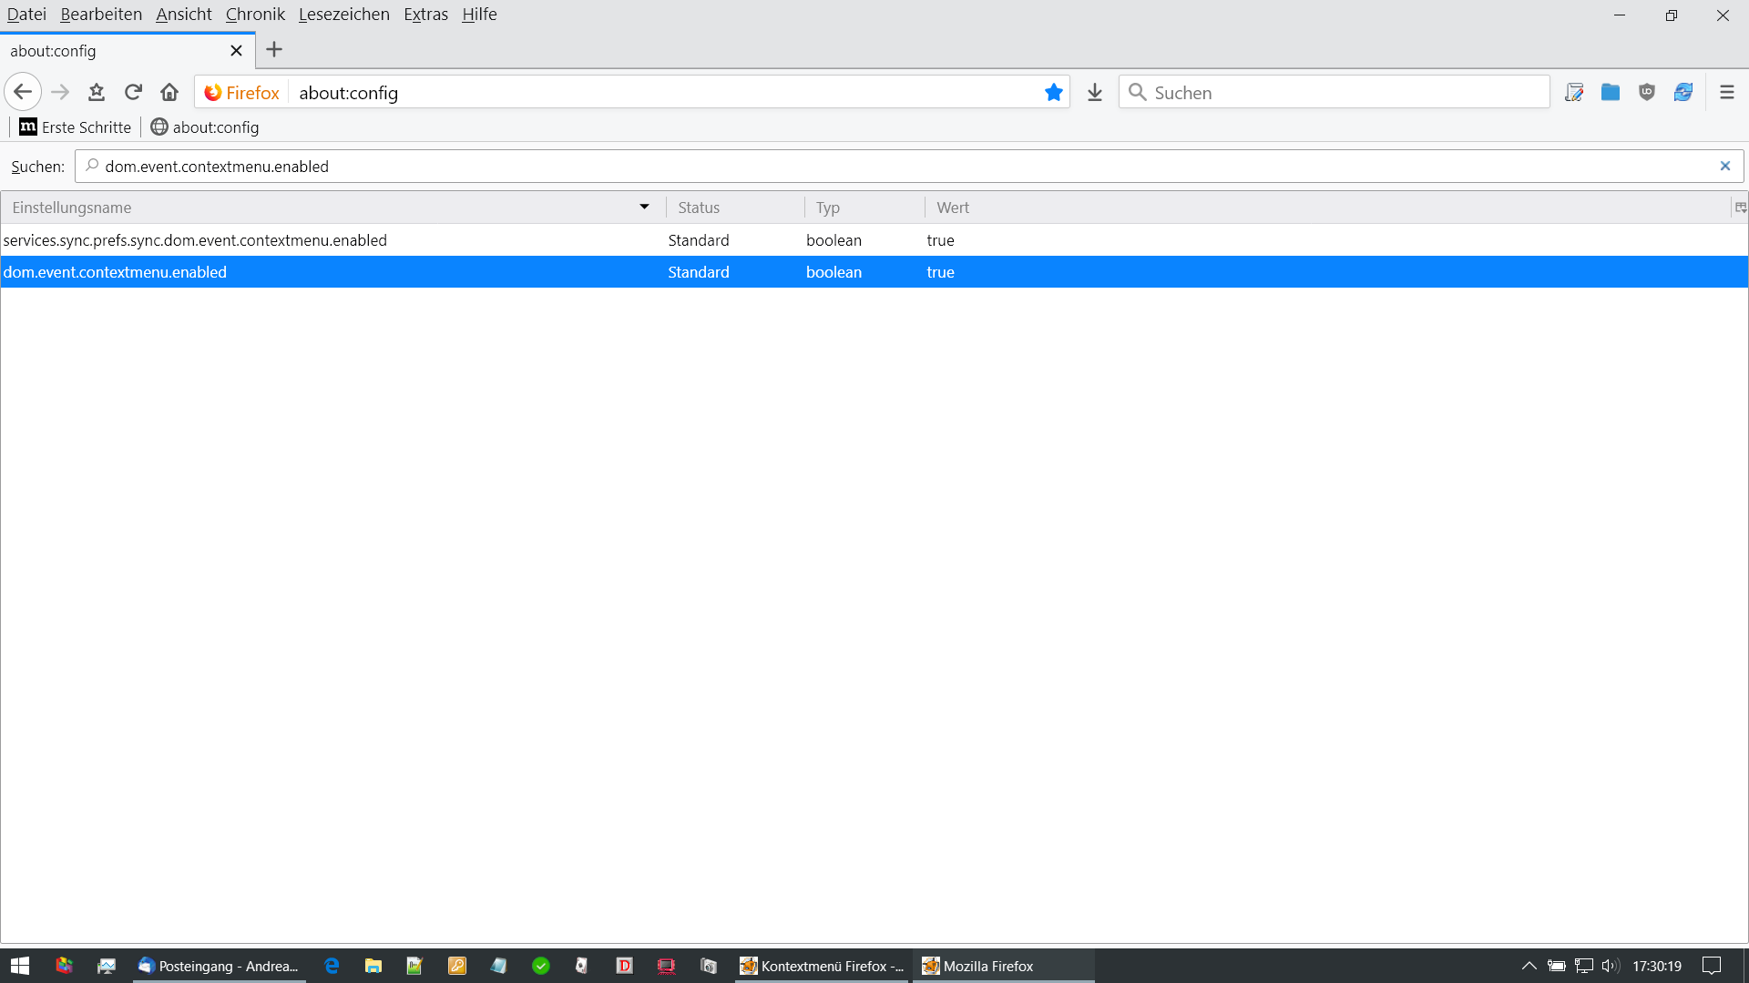Open Erste Schritte bookmark

click(x=76, y=127)
